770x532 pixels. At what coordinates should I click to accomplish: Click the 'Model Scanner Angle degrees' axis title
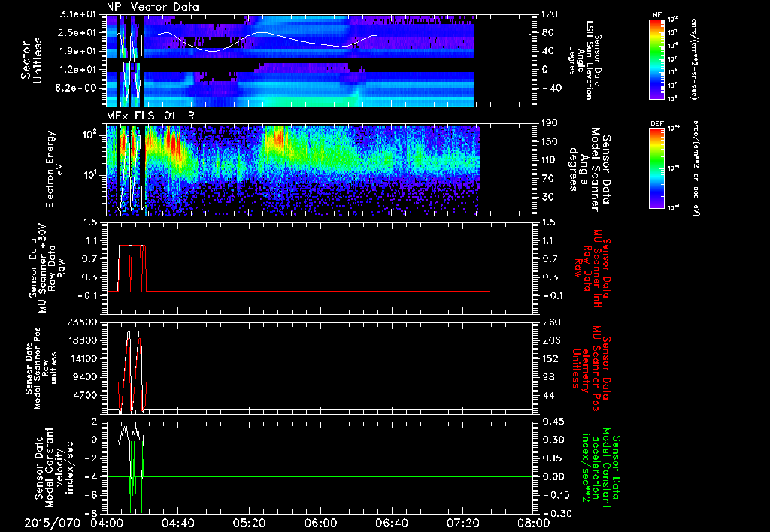(x=590, y=169)
